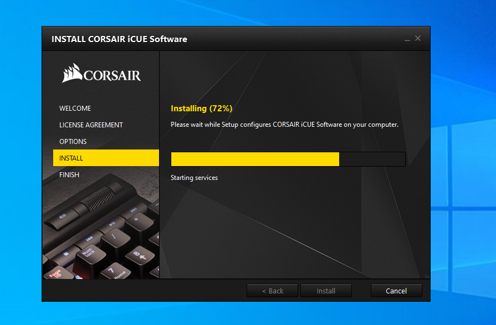Close the installer with X button
The height and width of the screenshot is (325, 496).
coord(418,38)
